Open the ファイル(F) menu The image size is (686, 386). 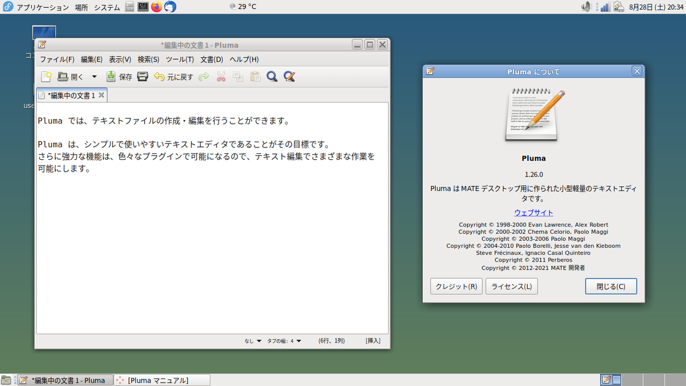pos(57,60)
